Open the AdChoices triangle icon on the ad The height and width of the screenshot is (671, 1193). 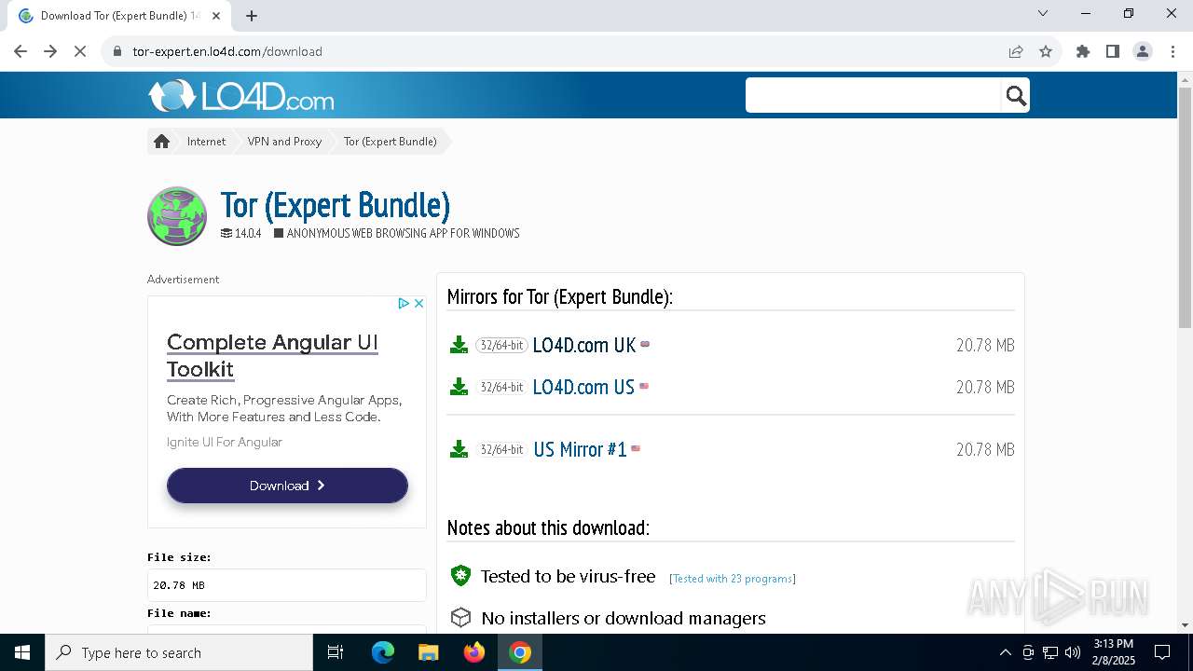click(404, 303)
